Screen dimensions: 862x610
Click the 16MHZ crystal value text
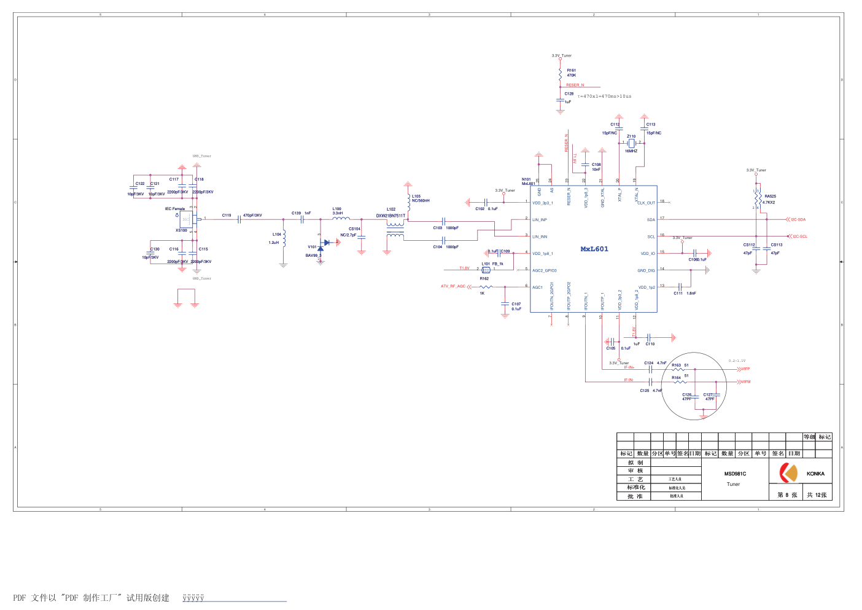click(x=631, y=151)
